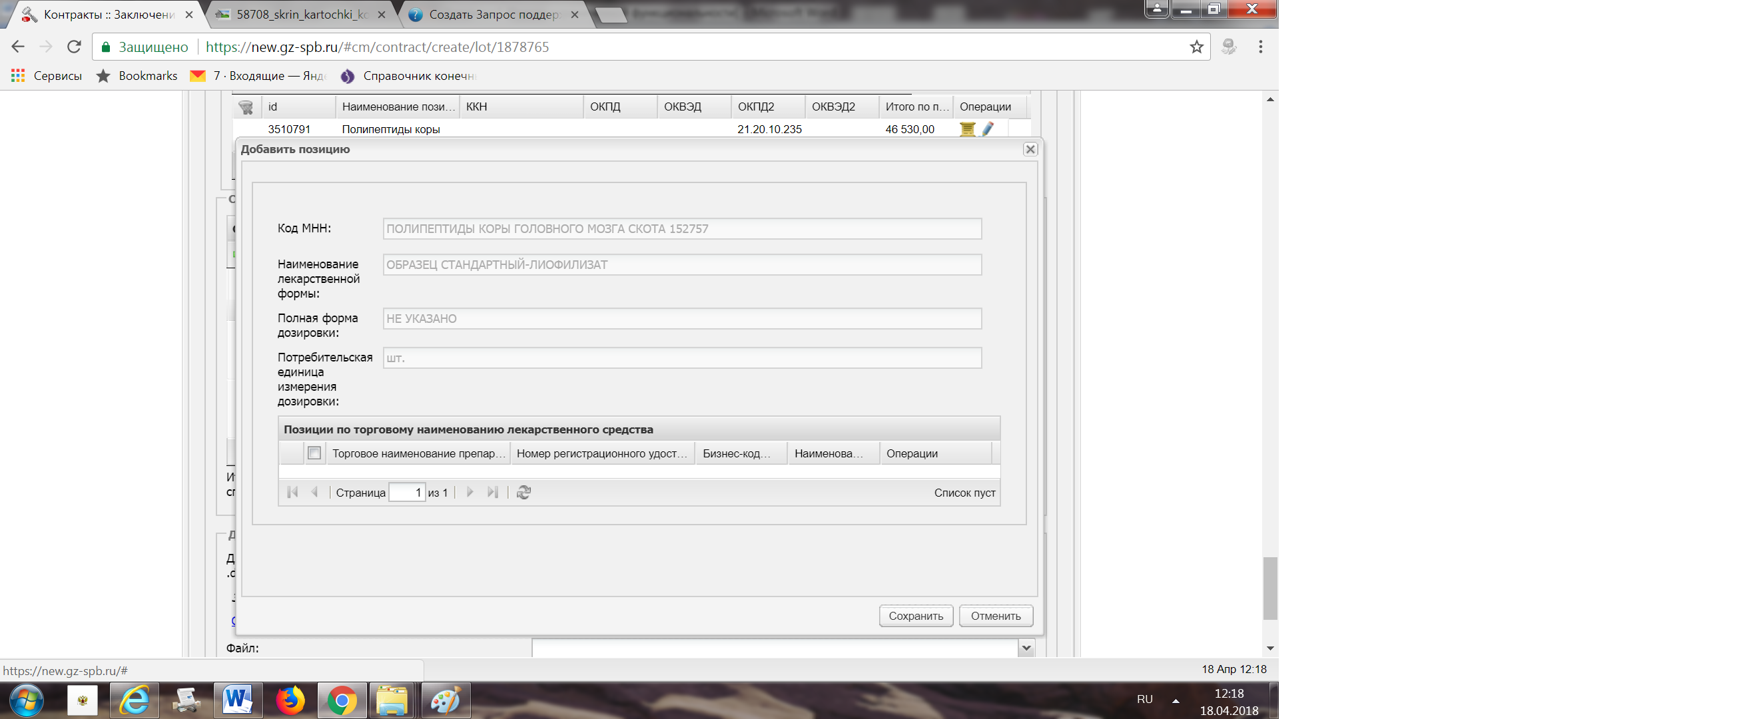Image resolution: width=1757 pixels, height=719 pixels.
Task: Click the pencil edit icon for position 3510791
Action: (x=988, y=128)
